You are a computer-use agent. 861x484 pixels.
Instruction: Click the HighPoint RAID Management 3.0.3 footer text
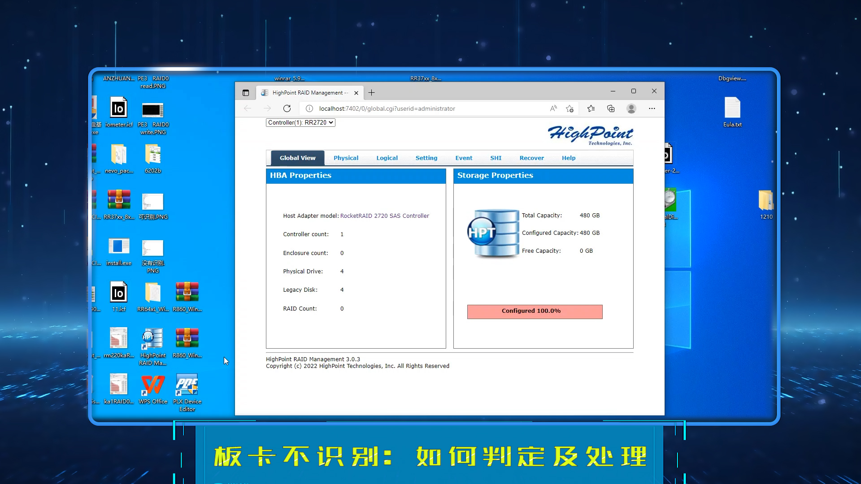[313, 359]
